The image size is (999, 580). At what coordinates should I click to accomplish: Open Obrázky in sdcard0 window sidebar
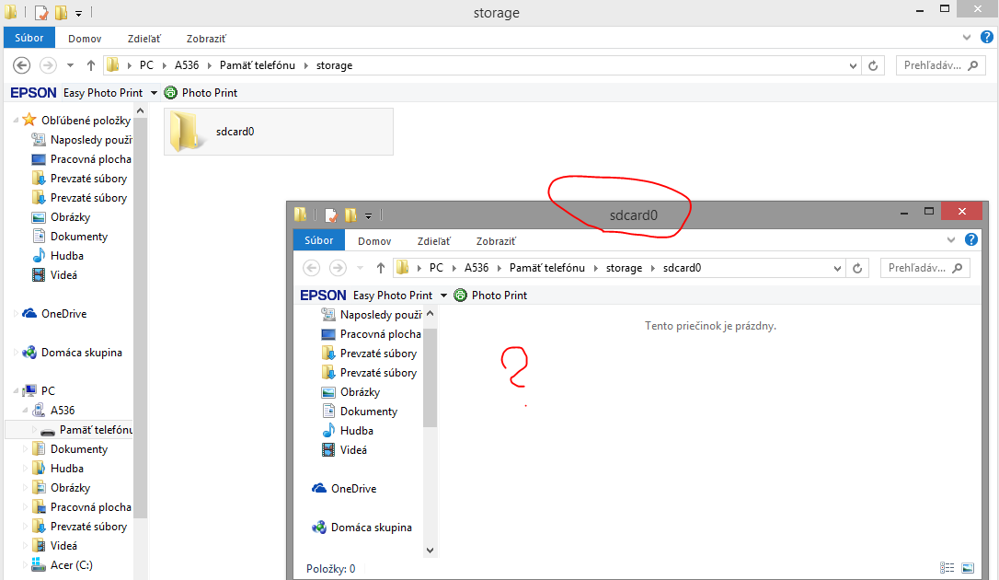tap(360, 392)
